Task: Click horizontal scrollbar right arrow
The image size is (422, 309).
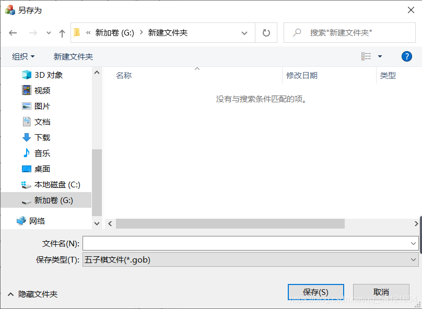Action: 416,223
